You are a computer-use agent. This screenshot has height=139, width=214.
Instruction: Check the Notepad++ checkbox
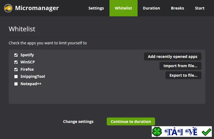tap(16, 84)
